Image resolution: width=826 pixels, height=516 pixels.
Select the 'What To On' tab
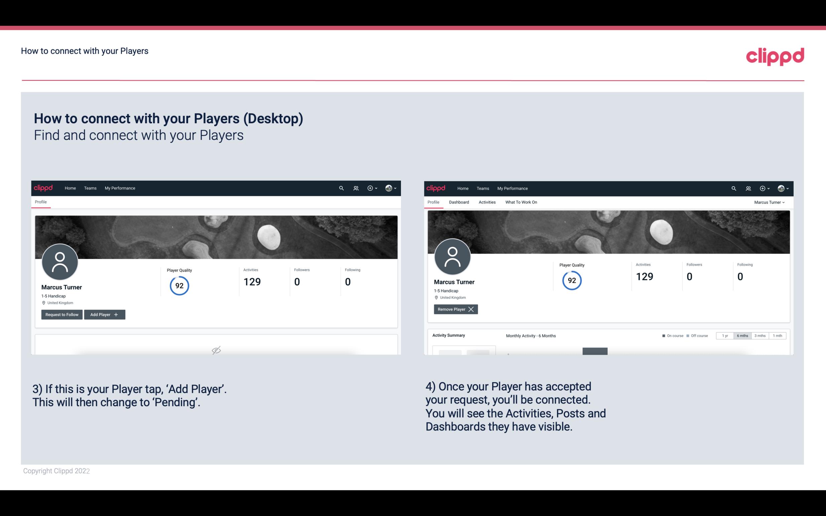pos(521,202)
